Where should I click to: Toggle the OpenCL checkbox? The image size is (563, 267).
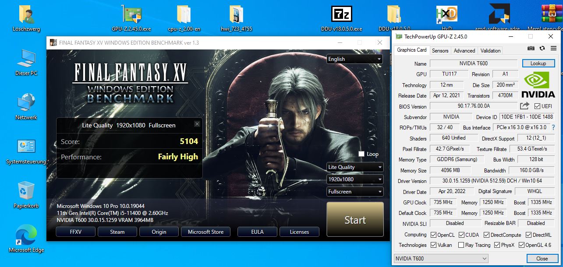point(433,235)
